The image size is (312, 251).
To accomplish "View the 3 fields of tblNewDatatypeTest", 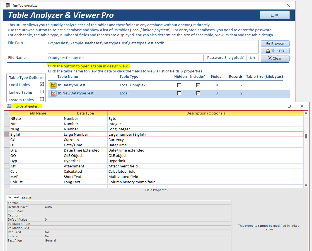I will [217, 93].
